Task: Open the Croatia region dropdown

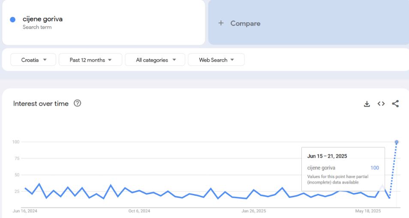Action: click(33, 60)
